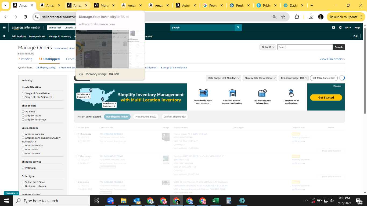Open Manage Orders menu item
Image resolution: width=367 pixels, height=206 pixels.
pos(37,36)
